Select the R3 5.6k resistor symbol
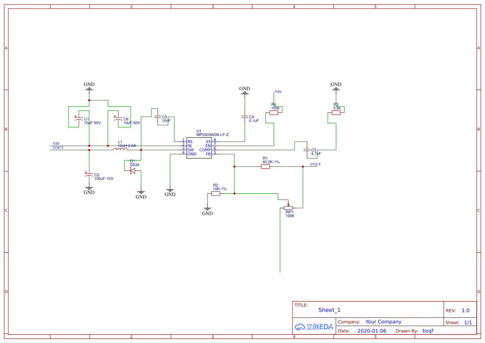 tap(336, 112)
